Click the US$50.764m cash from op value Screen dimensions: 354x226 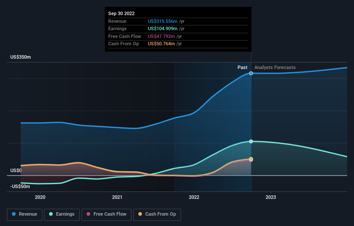point(161,44)
